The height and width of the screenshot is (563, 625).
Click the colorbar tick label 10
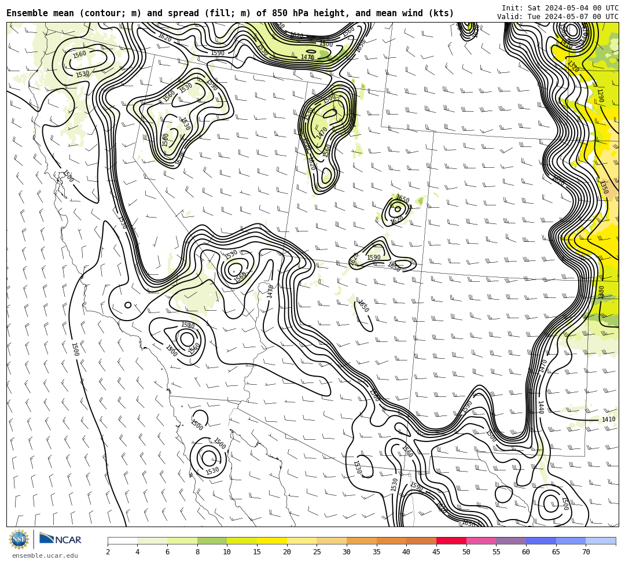[x=227, y=552]
